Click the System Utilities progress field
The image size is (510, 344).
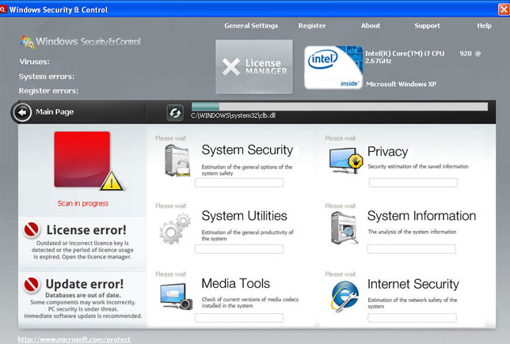pos(239,249)
